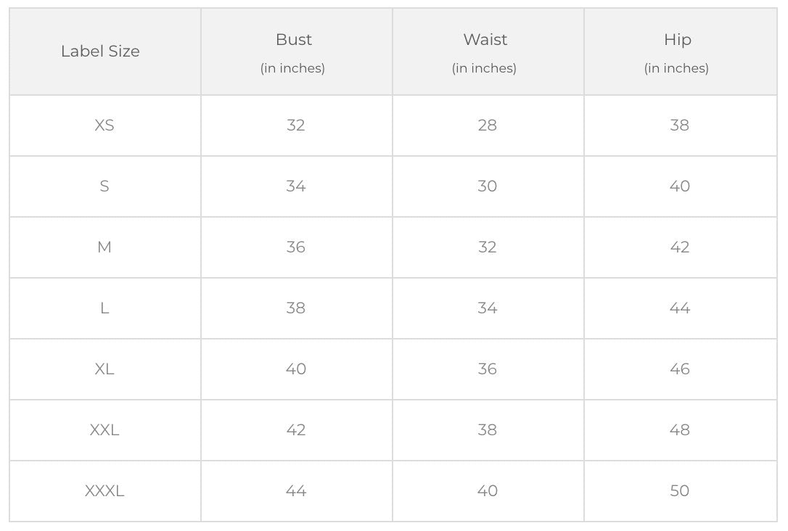The height and width of the screenshot is (531, 788).
Task: Select the M size label cell
Action: coord(104,247)
